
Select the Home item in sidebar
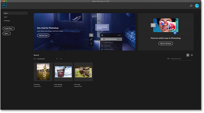(x=15, y=13)
